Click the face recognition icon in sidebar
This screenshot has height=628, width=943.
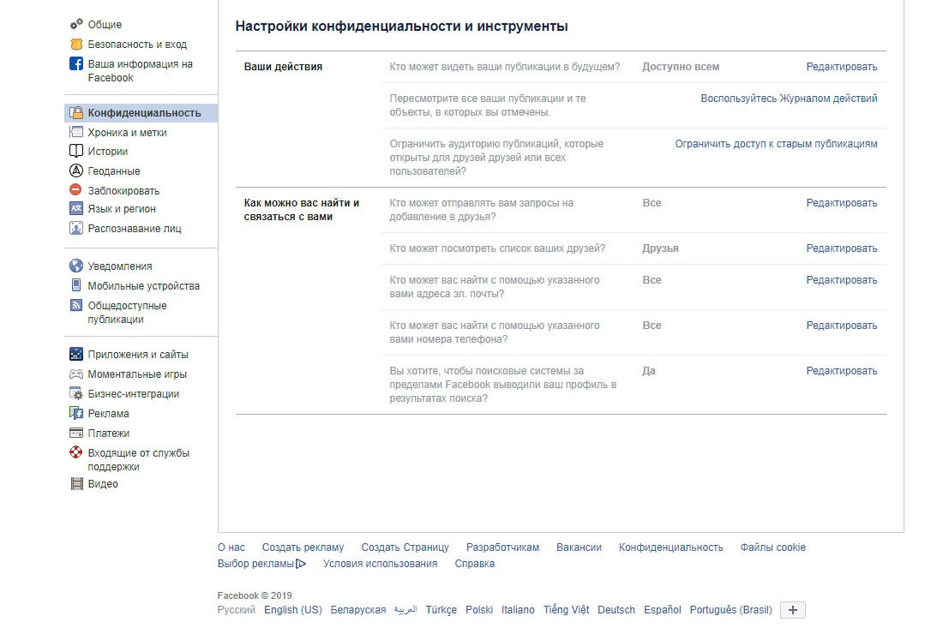(x=76, y=229)
